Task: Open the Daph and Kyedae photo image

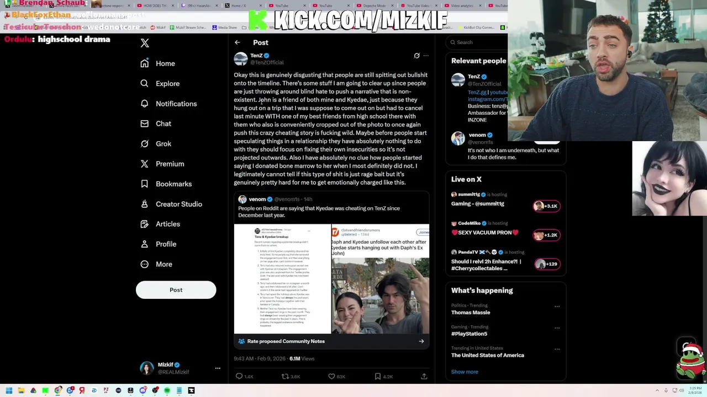Action: [381, 279]
